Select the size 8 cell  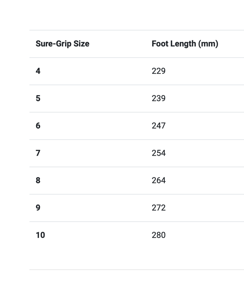38,180
